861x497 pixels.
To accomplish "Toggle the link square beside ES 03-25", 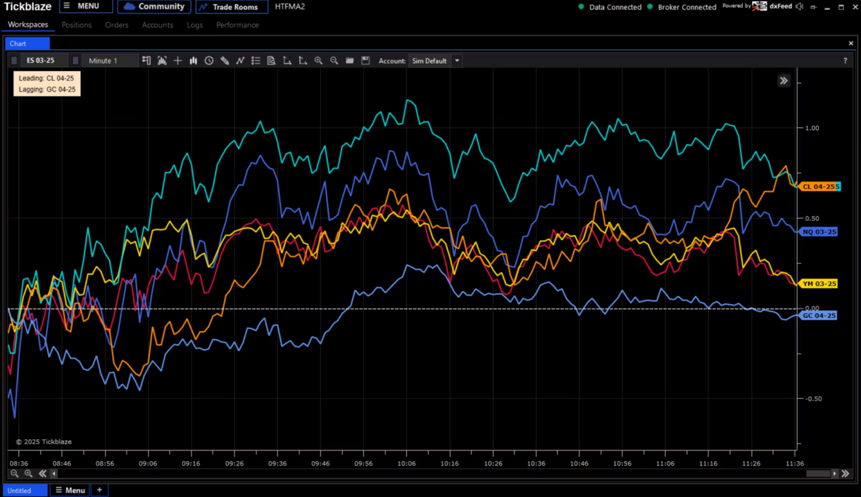I will click(14, 61).
